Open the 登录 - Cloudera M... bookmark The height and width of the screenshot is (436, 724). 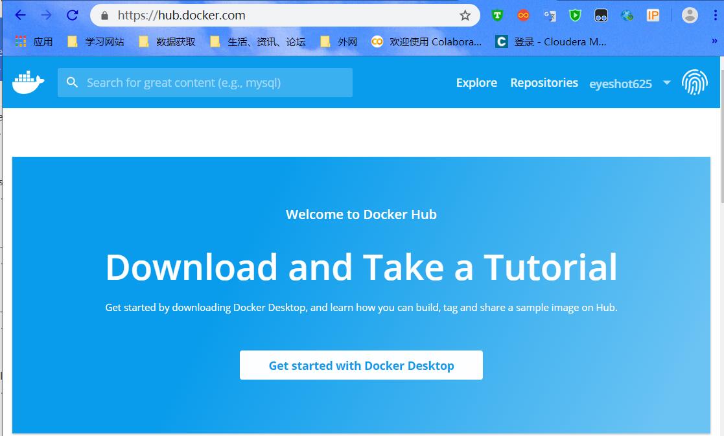551,42
